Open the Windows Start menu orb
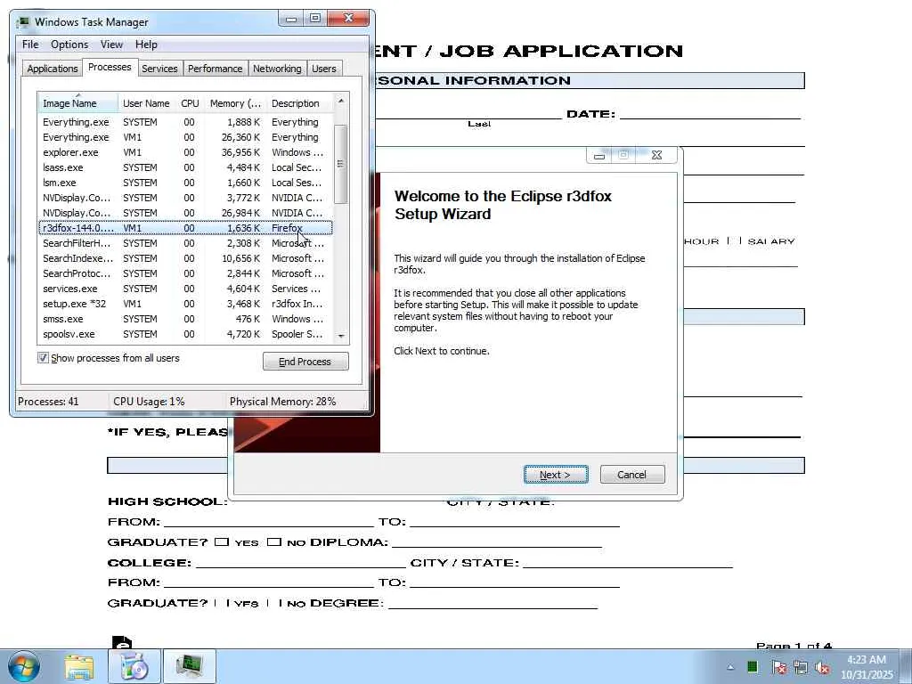This screenshot has width=912, height=684. [23, 666]
